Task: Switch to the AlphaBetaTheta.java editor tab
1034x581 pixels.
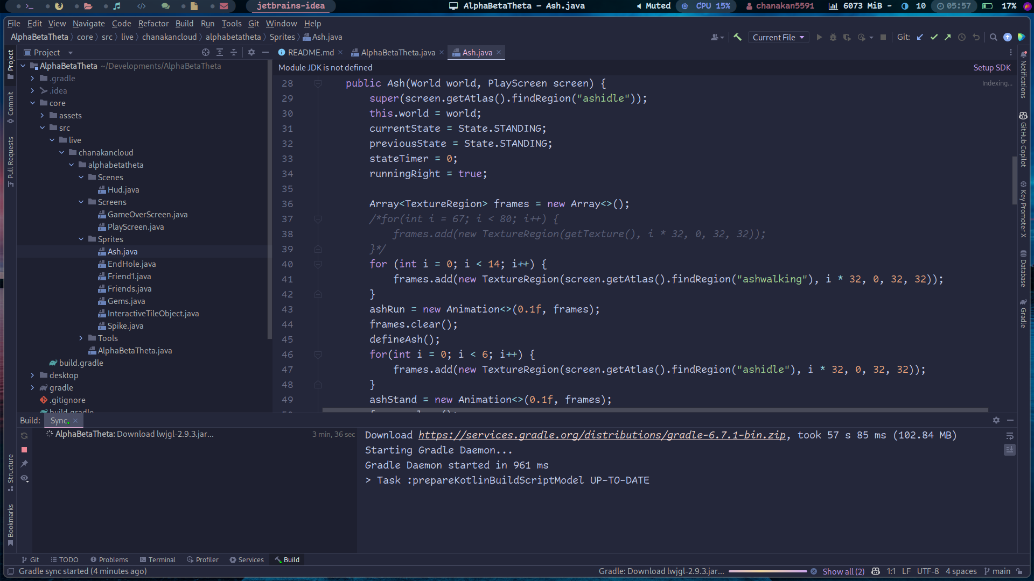Action: point(397,52)
